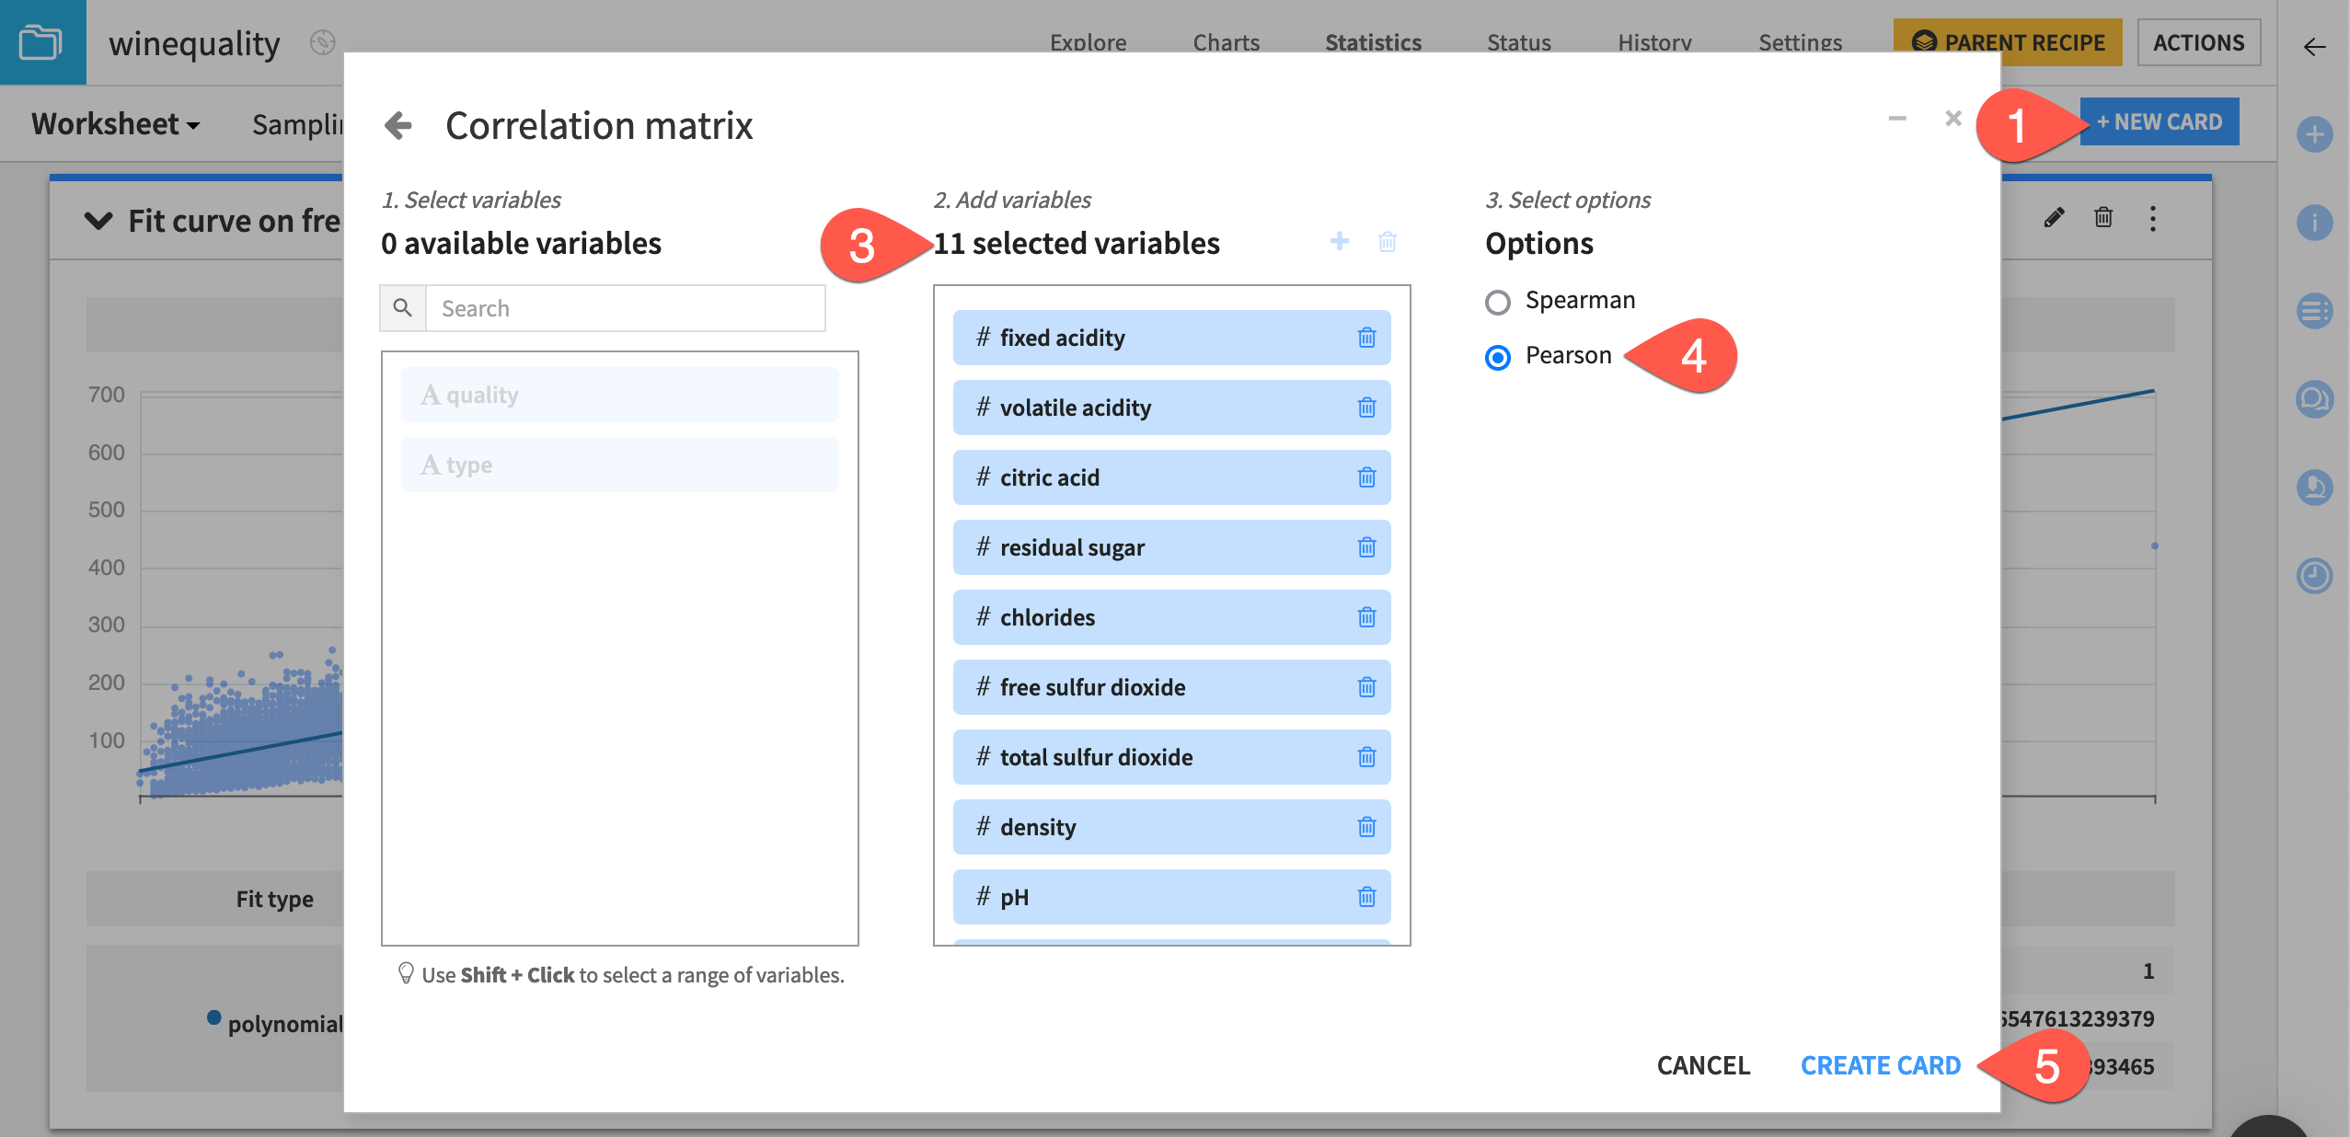The height and width of the screenshot is (1137, 2350).
Task: Open discussions icon in right sidebar
Action: point(2314,399)
